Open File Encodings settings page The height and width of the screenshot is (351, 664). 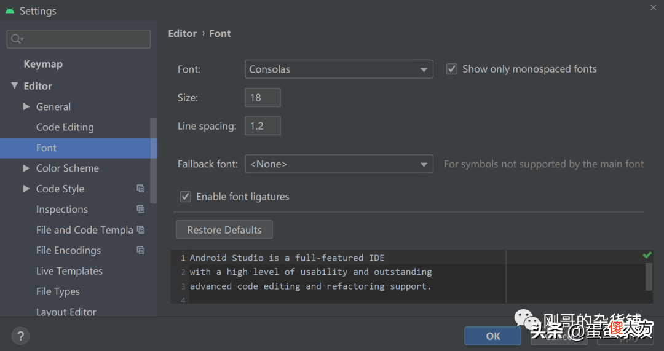(69, 250)
